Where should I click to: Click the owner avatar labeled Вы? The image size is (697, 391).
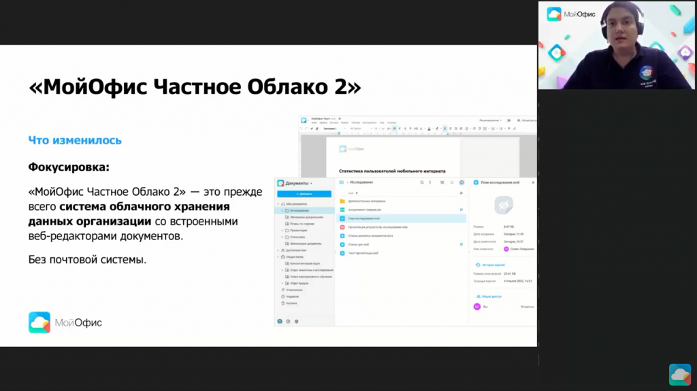pos(477,307)
